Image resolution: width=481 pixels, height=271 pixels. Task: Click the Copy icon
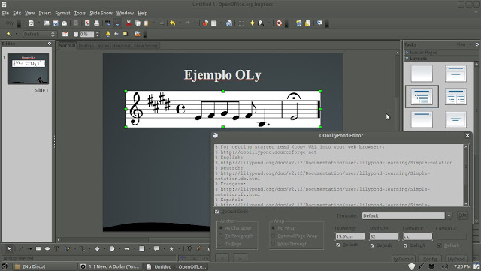click(138, 23)
